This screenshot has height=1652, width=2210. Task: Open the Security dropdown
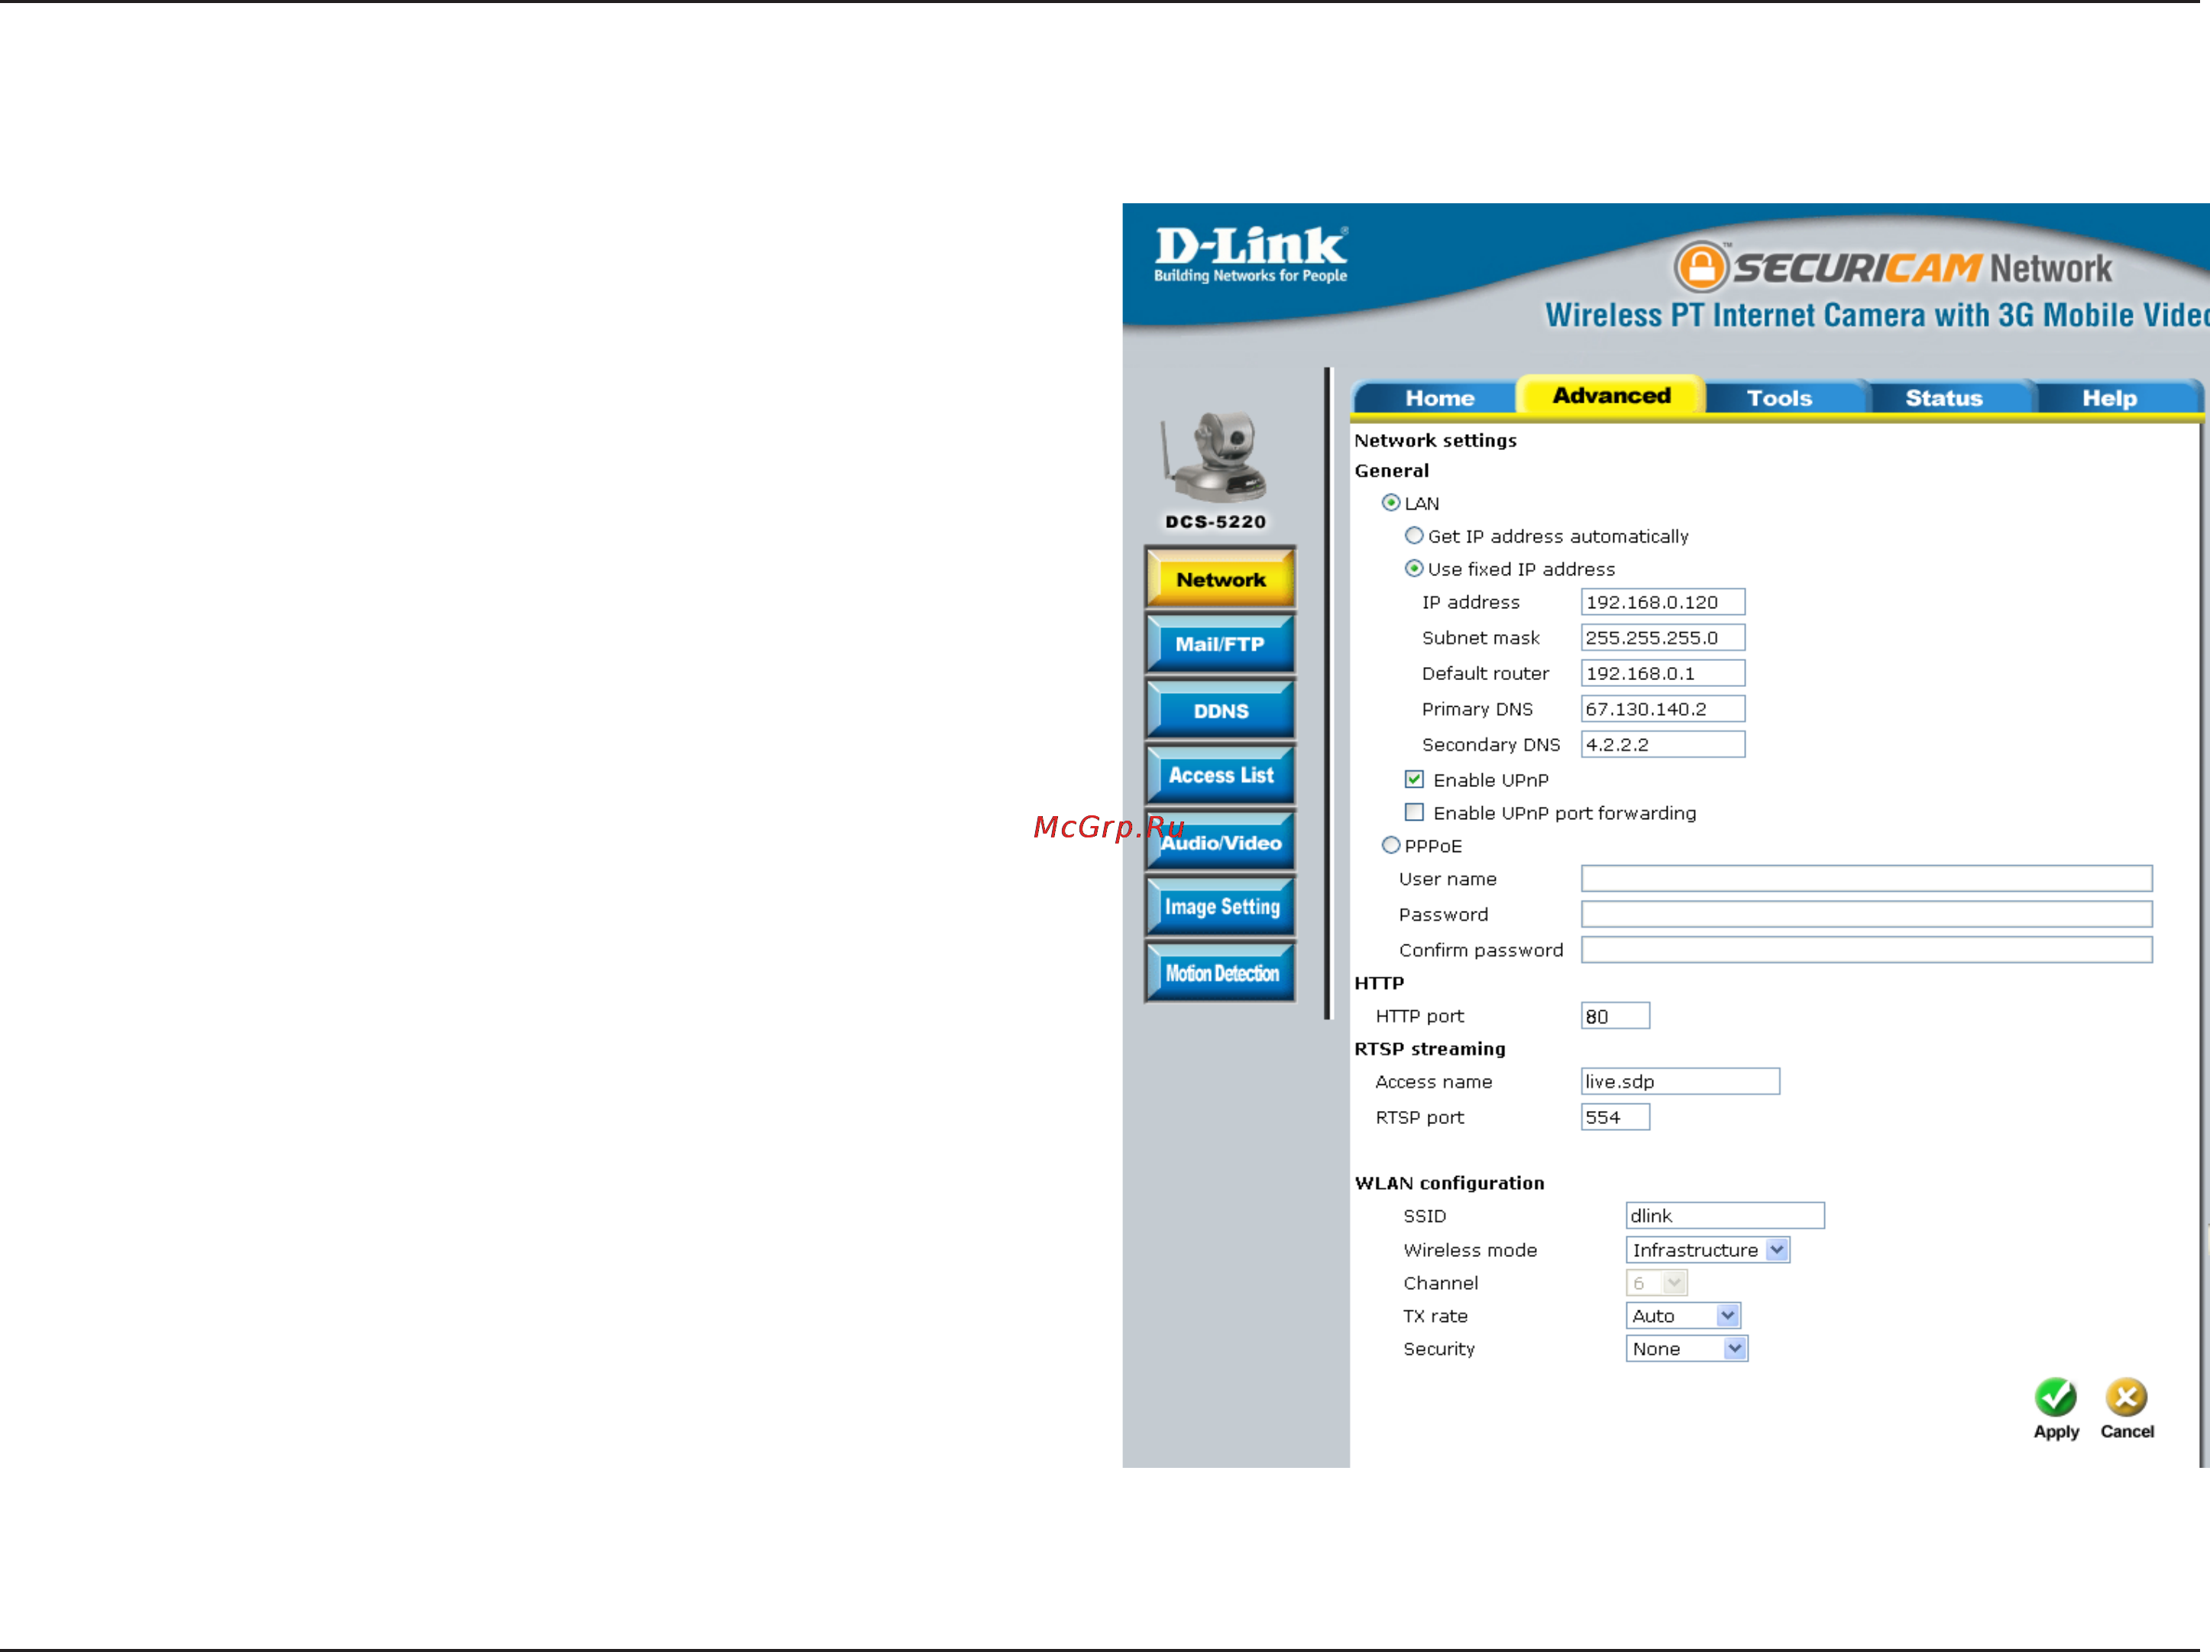1687,1349
